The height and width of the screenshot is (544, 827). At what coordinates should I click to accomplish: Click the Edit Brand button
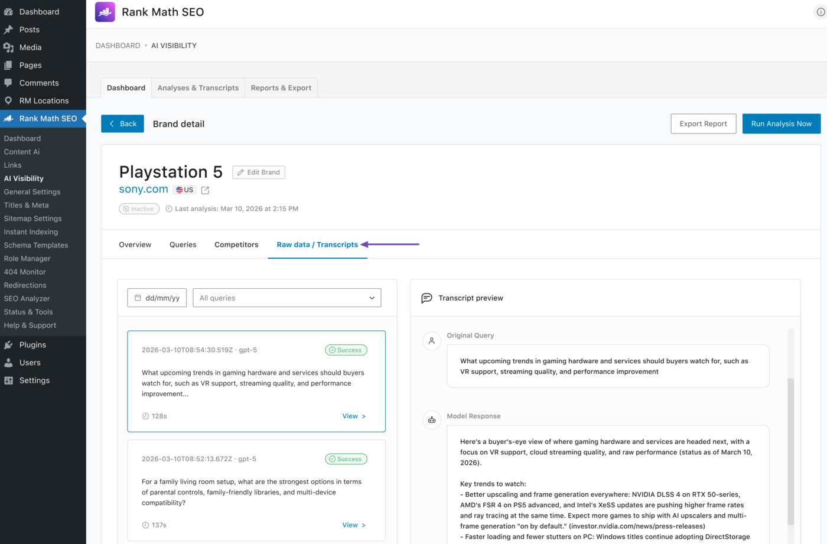coord(259,172)
